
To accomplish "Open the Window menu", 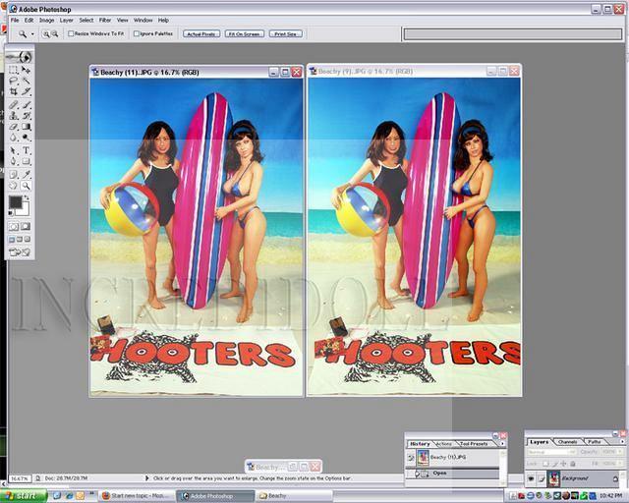I will pos(143,20).
